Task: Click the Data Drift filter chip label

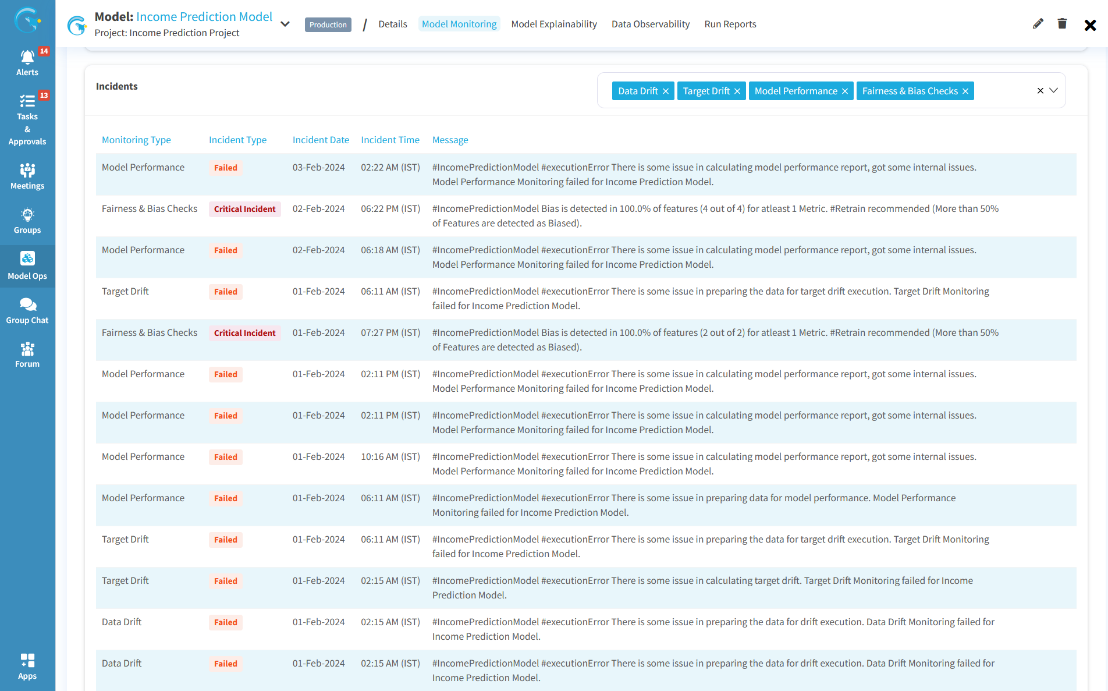Action: coord(638,91)
